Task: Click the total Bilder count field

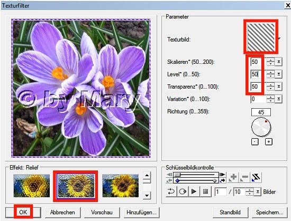Action: click(x=239, y=192)
